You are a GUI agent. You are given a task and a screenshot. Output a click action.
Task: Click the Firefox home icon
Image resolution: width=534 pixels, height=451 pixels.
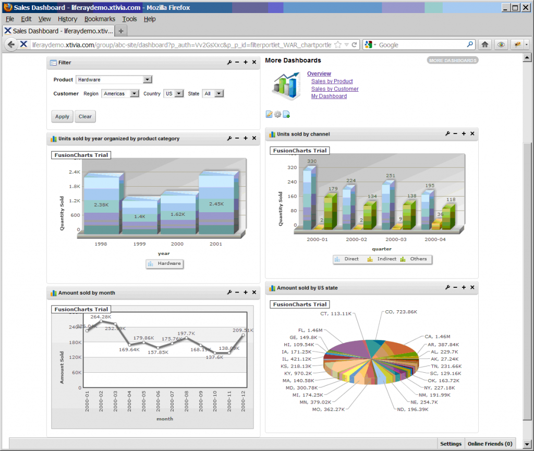tap(484, 44)
